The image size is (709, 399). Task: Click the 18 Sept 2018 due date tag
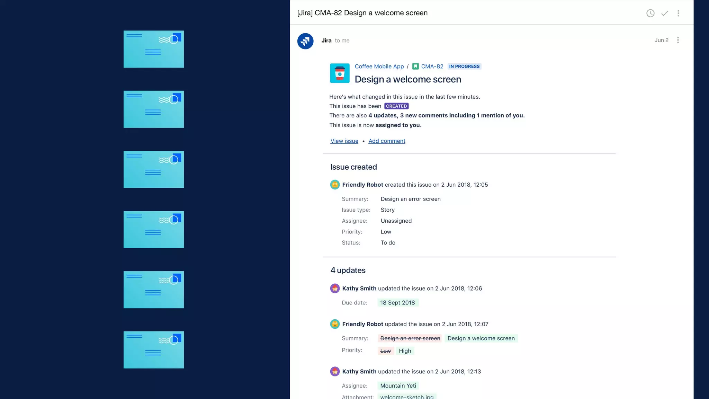[397, 303]
